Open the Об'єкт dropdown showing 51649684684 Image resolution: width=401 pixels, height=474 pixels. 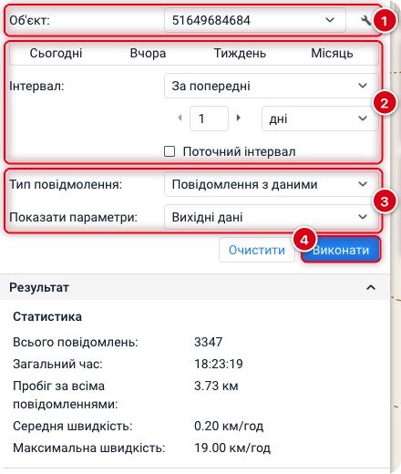[x=255, y=20]
